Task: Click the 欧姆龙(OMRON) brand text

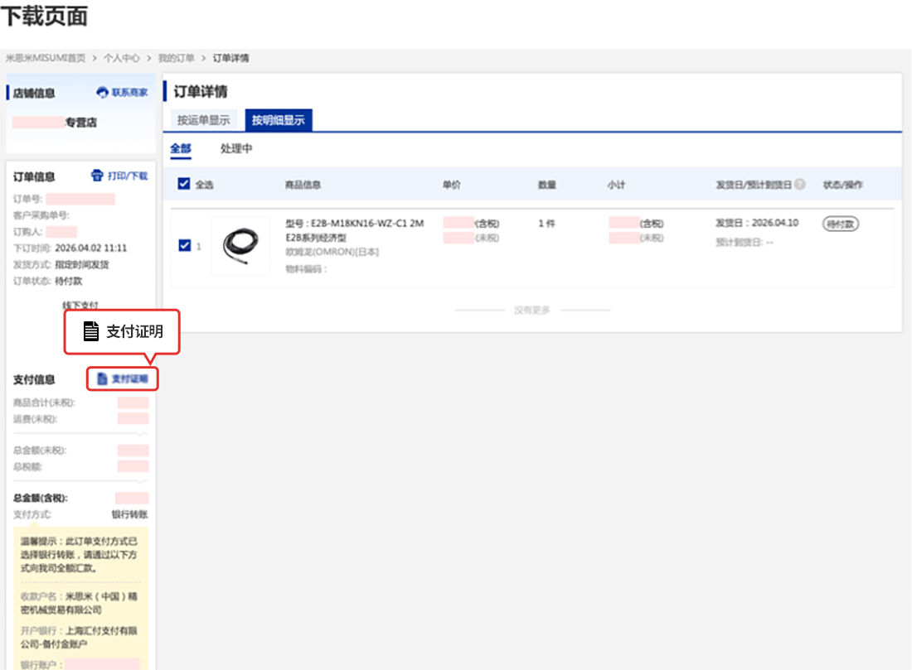Action: pos(332,252)
